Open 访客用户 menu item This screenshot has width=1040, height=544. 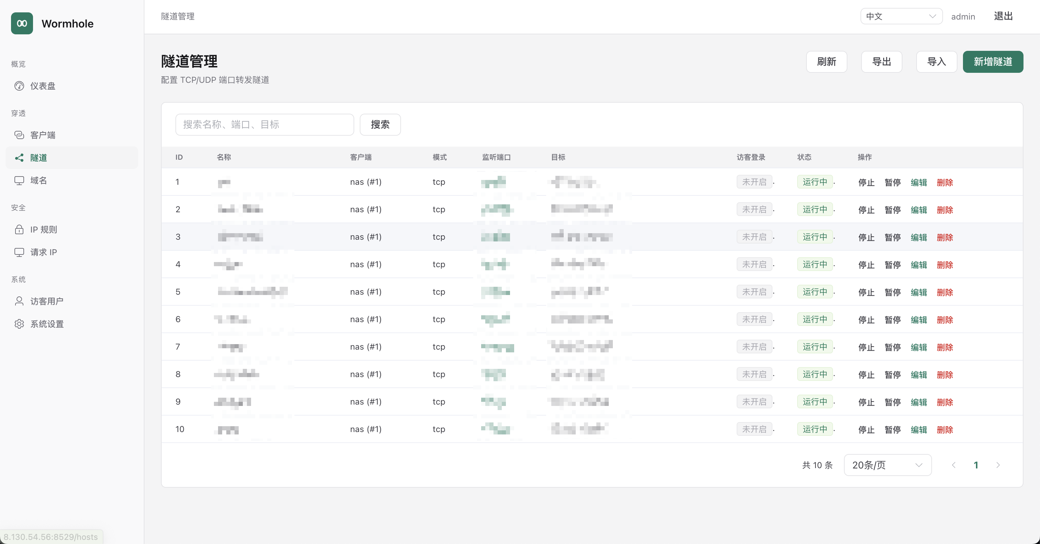tap(72, 301)
